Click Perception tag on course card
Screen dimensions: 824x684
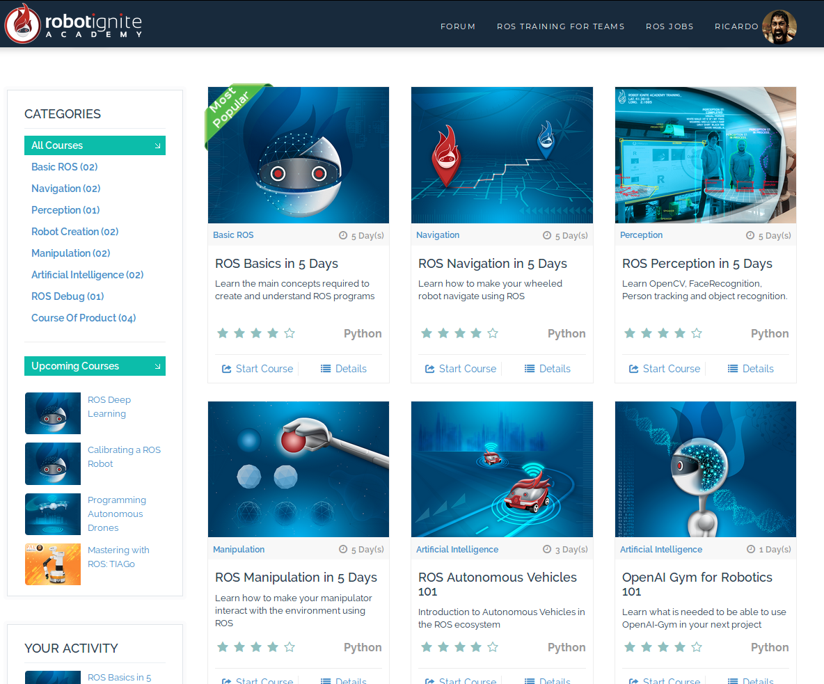(641, 234)
